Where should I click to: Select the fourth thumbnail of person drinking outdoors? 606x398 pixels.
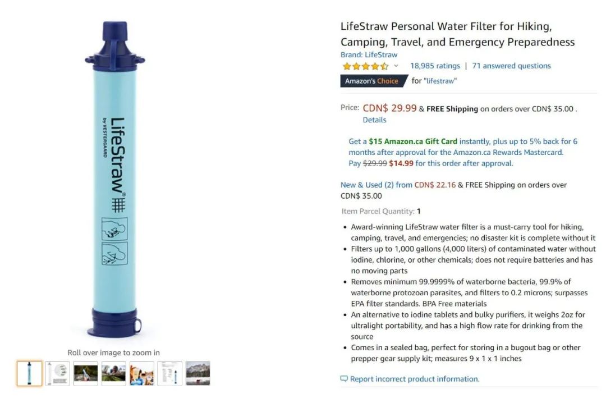coord(113,373)
